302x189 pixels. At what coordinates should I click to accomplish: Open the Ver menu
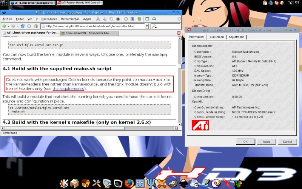30,19
